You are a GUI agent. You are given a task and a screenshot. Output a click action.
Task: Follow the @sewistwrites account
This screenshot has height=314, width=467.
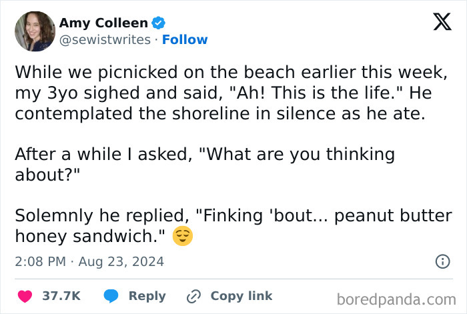click(x=185, y=40)
